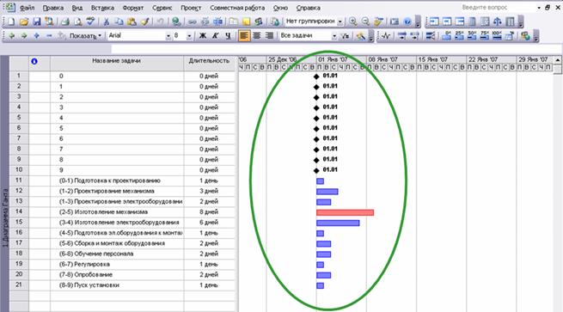Toggle Underline (Ч) formatting

coord(228,35)
